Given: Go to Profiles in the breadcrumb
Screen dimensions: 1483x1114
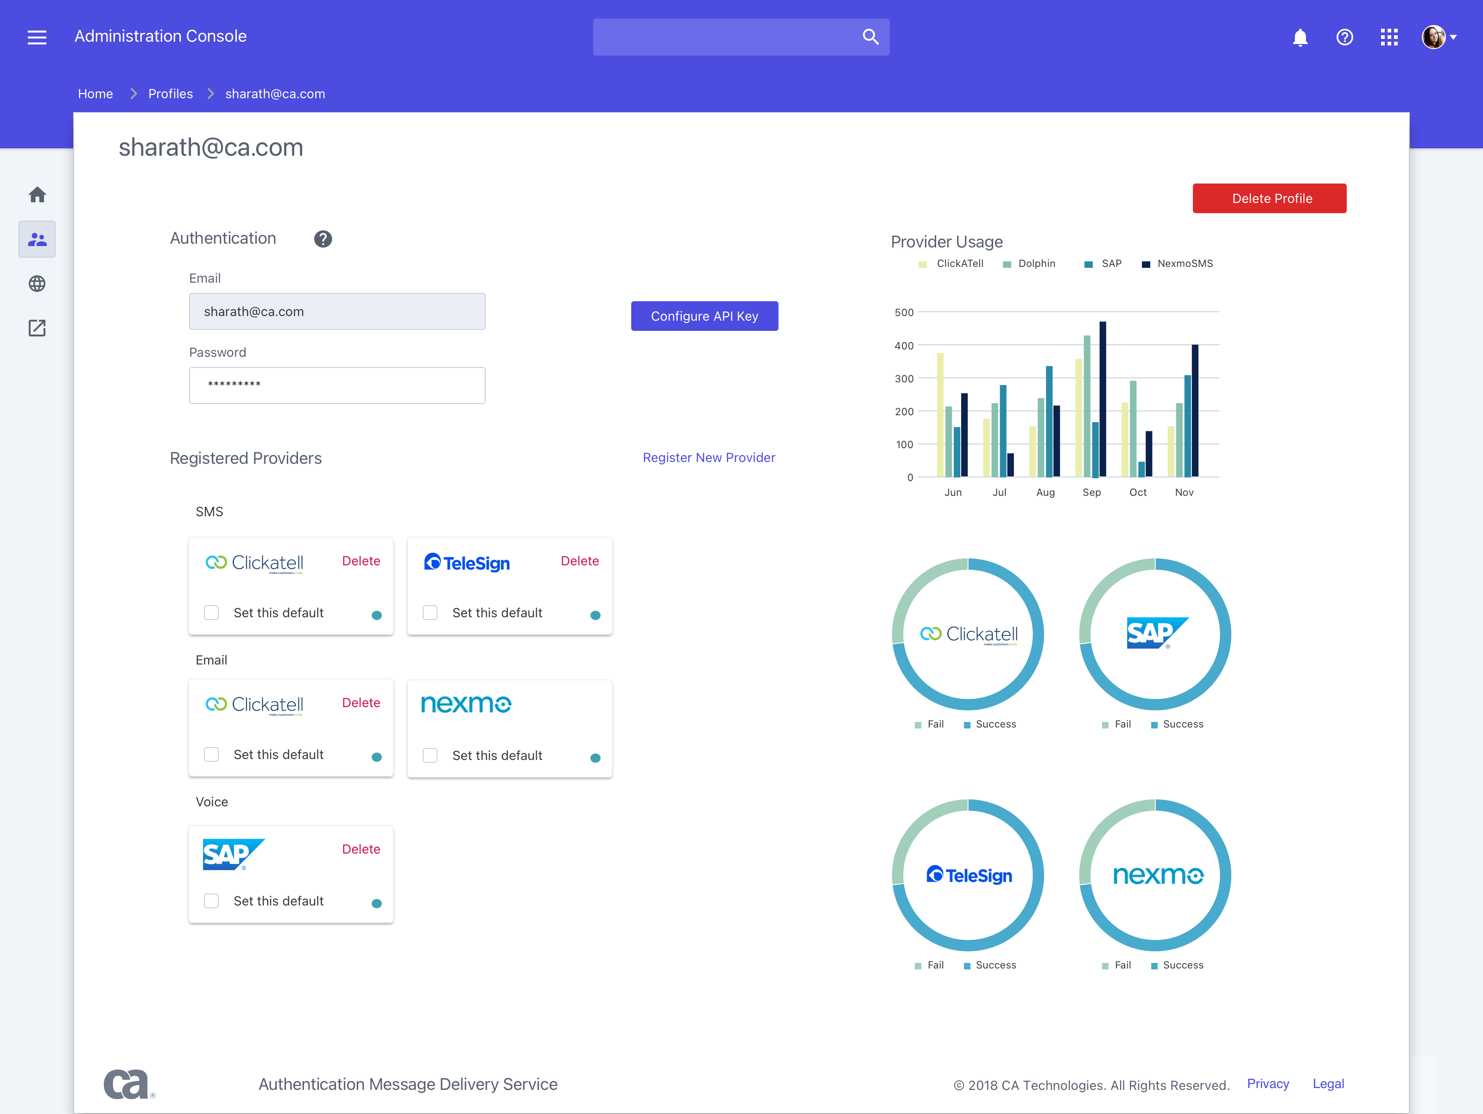Looking at the screenshot, I should click(x=170, y=94).
